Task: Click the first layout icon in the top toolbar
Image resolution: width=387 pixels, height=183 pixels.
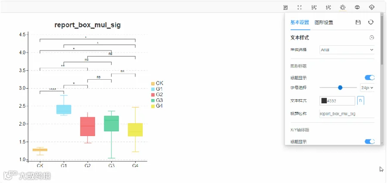Action: [286, 7]
